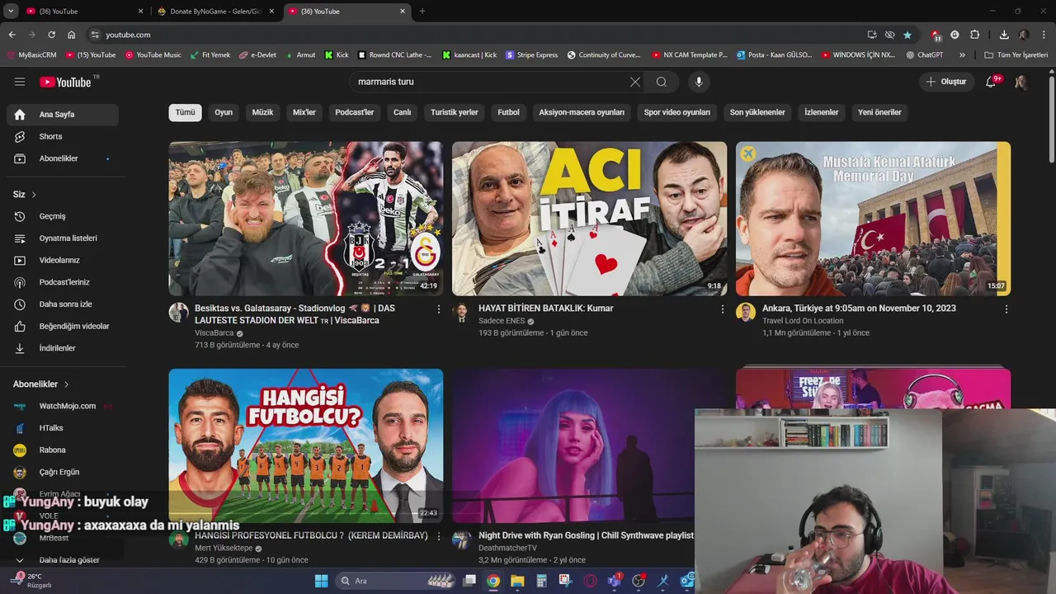
Task: Select the Yeni öneriler chip
Action: click(x=879, y=112)
